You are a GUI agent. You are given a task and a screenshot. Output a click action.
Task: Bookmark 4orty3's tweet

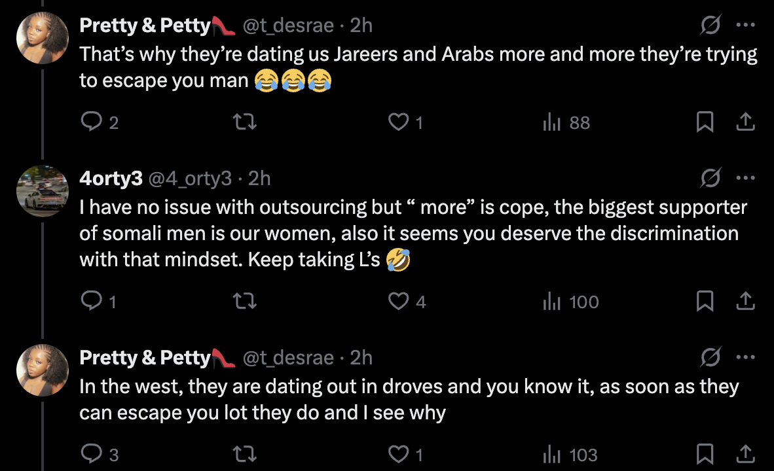tap(705, 302)
